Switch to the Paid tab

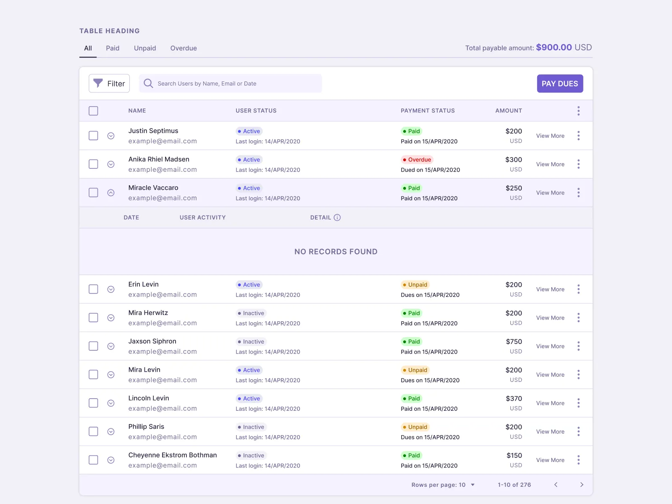click(x=112, y=48)
